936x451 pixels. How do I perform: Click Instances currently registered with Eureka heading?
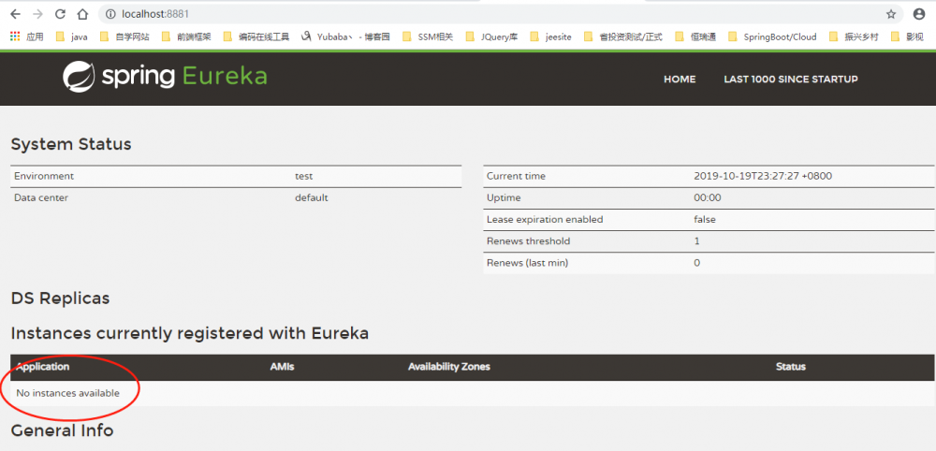190,333
